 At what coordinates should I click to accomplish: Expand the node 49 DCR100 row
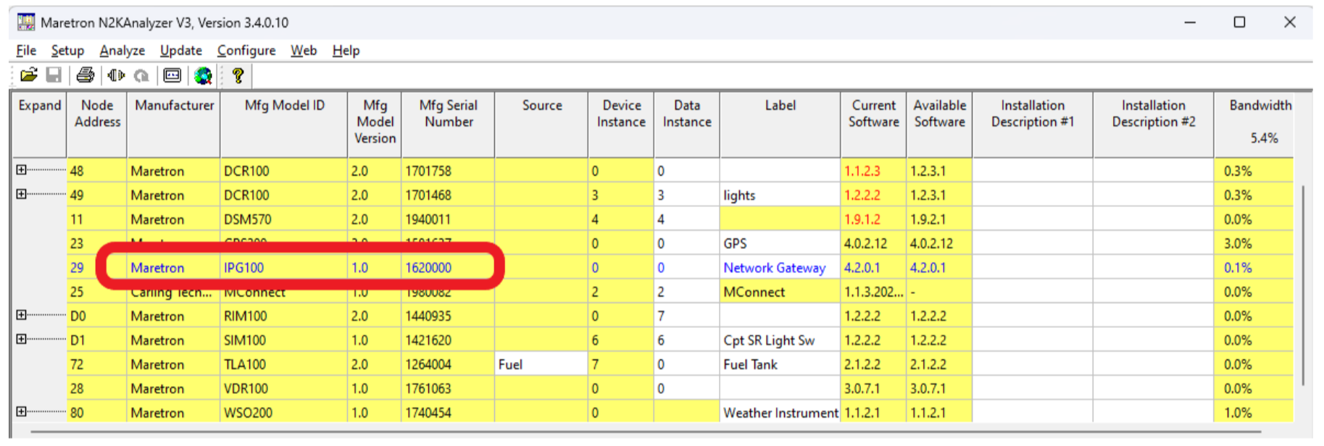coord(21,194)
